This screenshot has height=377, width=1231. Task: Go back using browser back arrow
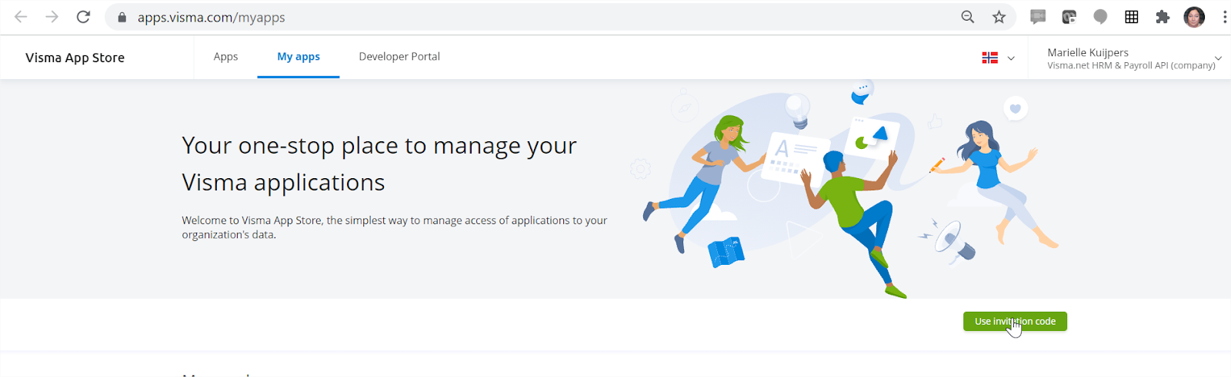pyautogui.click(x=21, y=17)
